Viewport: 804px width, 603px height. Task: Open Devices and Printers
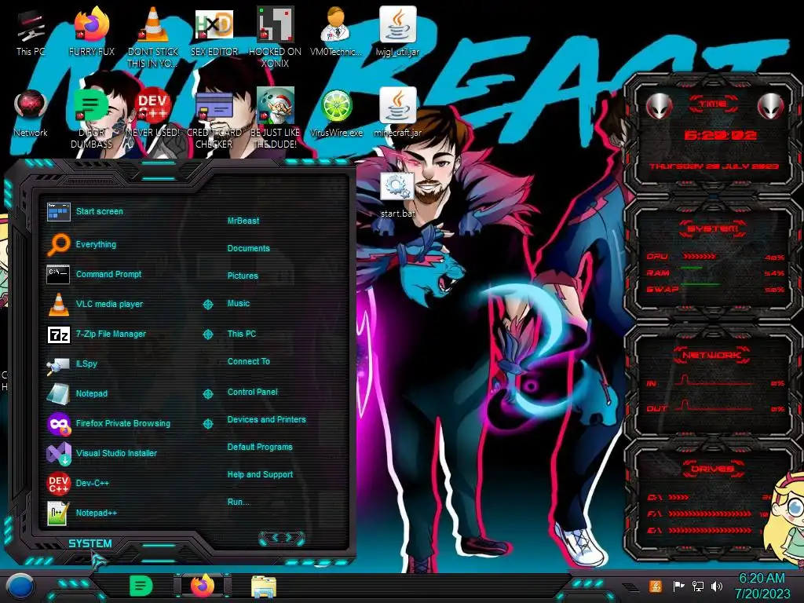(266, 419)
